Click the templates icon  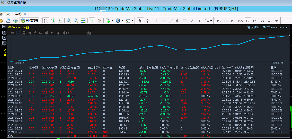click(128, 21)
